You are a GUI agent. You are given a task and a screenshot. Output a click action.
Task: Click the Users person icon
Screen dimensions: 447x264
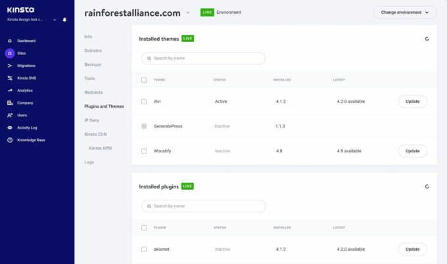click(10, 116)
